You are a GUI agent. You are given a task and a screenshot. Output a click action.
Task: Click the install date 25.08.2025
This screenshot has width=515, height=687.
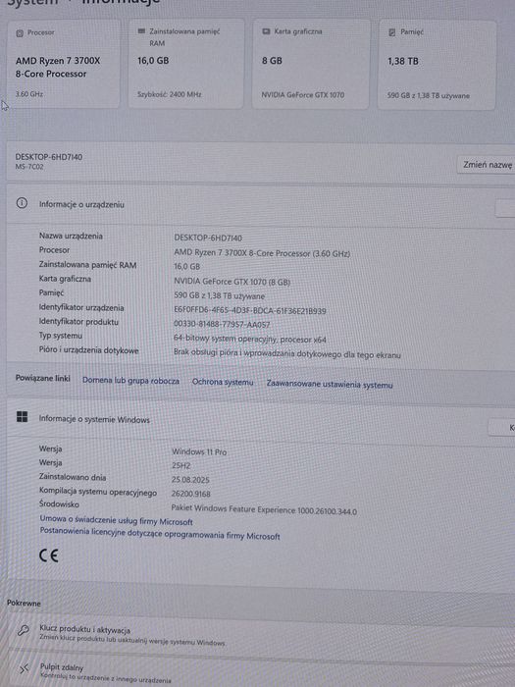click(190, 480)
